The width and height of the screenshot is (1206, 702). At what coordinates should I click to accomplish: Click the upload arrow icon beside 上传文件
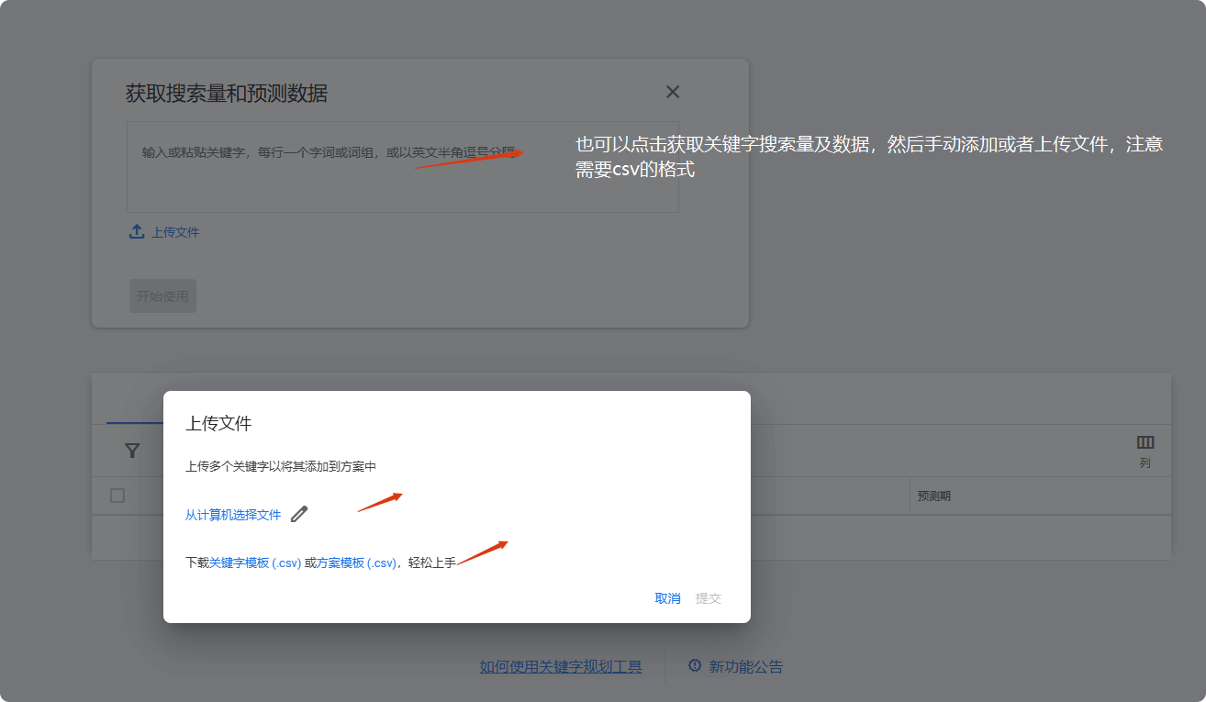pyautogui.click(x=136, y=231)
